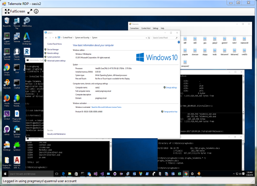Open the Settings menu in Telemote window

[x=156, y=28]
